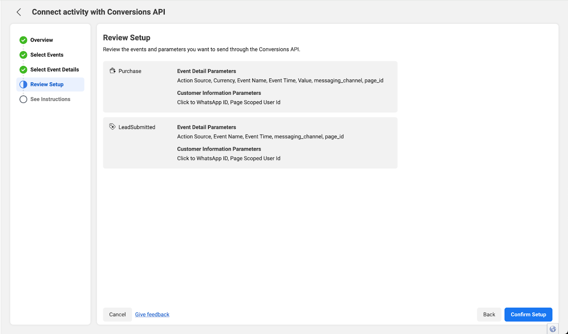Open the Give feedback link

click(x=152, y=314)
